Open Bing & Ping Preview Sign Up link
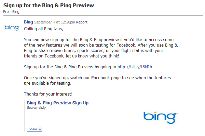The height and width of the screenshot is (136, 205). coord(58,103)
